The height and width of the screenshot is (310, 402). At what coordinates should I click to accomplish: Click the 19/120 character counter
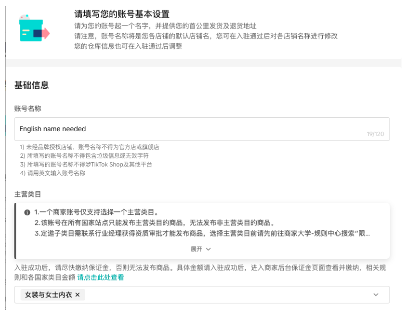[375, 134]
